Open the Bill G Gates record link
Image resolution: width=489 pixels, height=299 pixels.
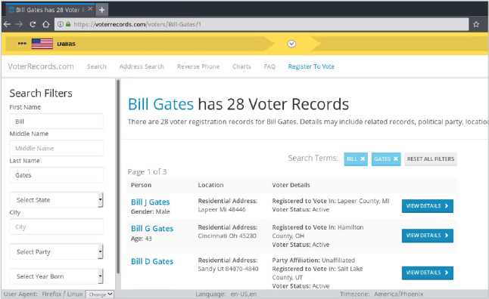pos(152,229)
